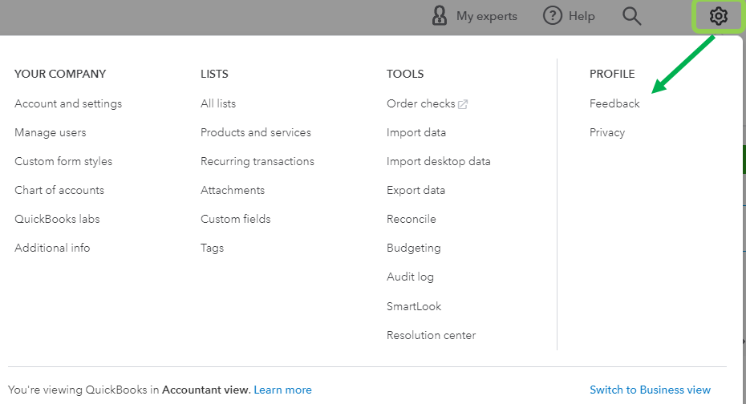746x404 pixels.
Task: Open the Budgeting tool
Action: pyautogui.click(x=414, y=248)
